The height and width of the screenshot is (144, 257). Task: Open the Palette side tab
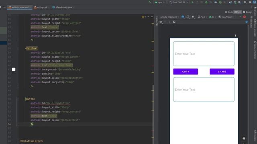(x=157, y=21)
